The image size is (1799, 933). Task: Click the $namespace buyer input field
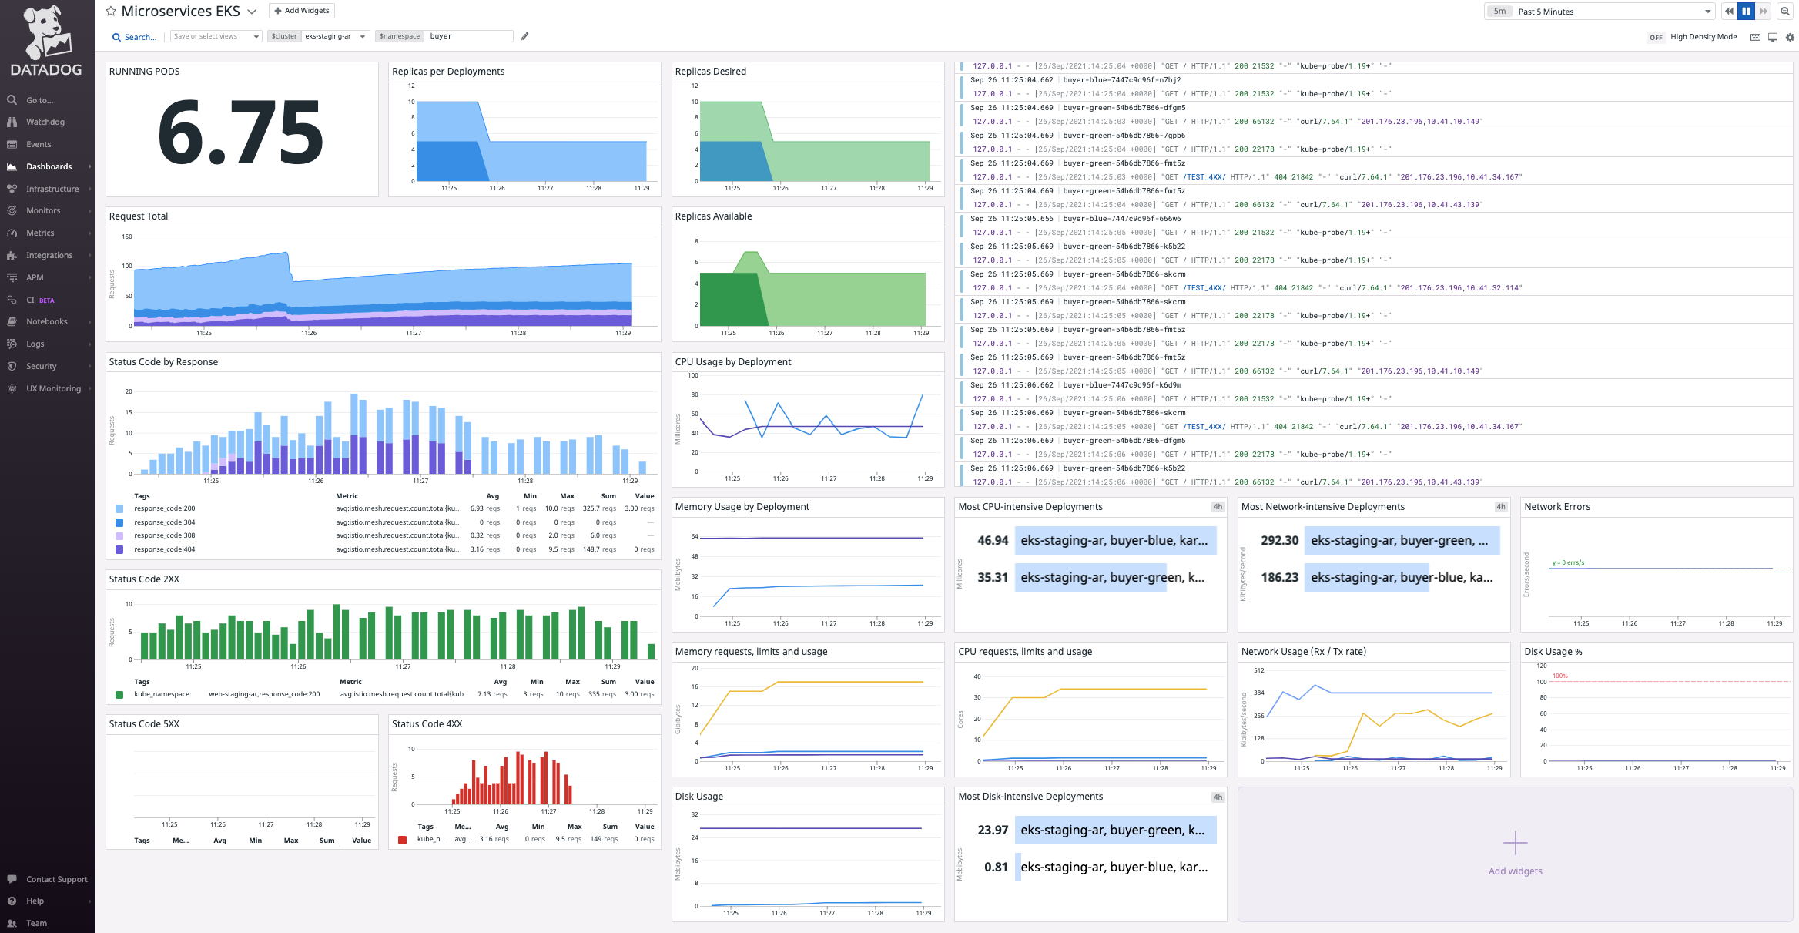click(469, 36)
